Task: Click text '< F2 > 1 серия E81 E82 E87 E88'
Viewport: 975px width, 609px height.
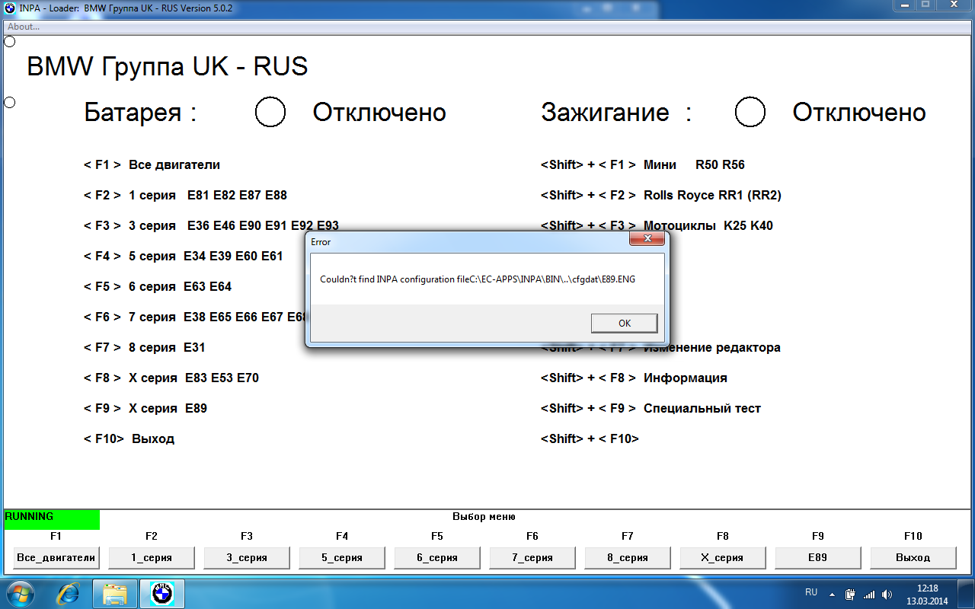Action: point(185,195)
